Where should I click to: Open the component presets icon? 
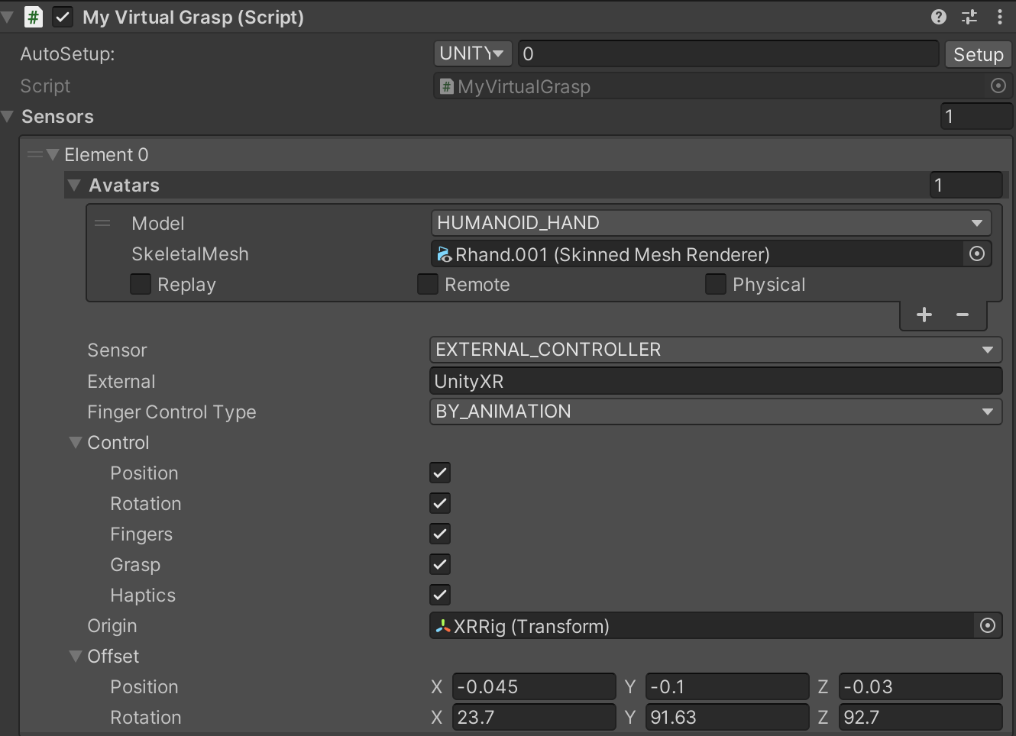click(969, 17)
